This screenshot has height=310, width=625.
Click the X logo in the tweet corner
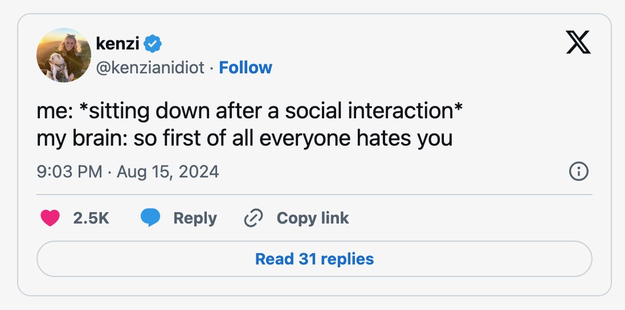point(578,42)
